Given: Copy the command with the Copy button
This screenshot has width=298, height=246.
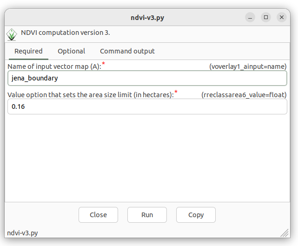Looking at the screenshot, I should click(x=196, y=215).
